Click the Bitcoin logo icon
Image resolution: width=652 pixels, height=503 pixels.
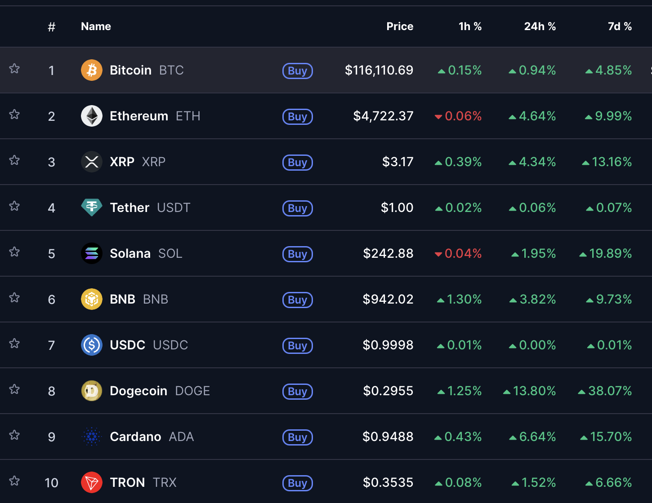point(92,70)
